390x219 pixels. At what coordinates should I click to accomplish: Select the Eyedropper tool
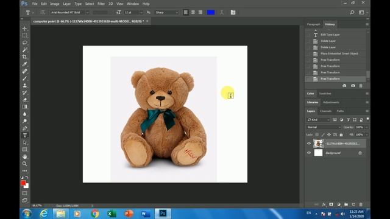coord(24,64)
